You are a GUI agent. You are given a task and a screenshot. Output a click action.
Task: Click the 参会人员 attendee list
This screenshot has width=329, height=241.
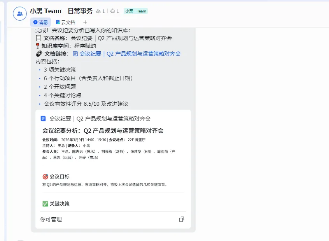pyautogui.click(x=108, y=154)
